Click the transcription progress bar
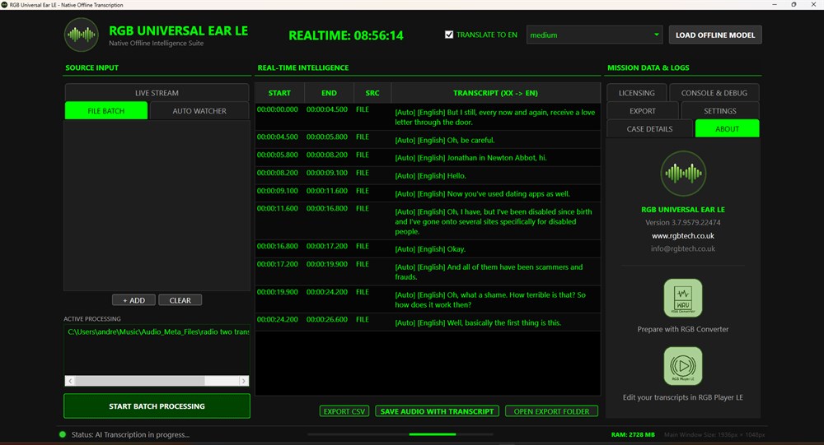 tap(400, 434)
